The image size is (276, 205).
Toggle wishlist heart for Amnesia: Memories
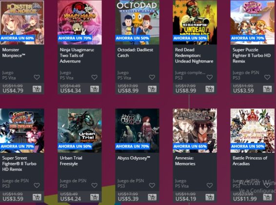pyautogui.click(x=210, y=185)
